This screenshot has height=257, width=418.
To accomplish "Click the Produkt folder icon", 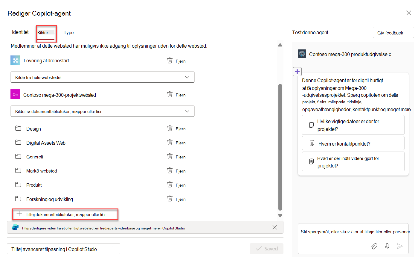I will [18, 185].
